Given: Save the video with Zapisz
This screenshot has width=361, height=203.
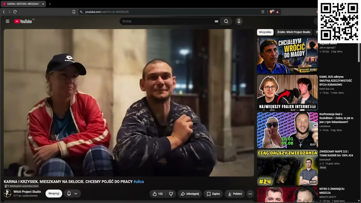Looking at the screenshot, I should pos(213,194).
